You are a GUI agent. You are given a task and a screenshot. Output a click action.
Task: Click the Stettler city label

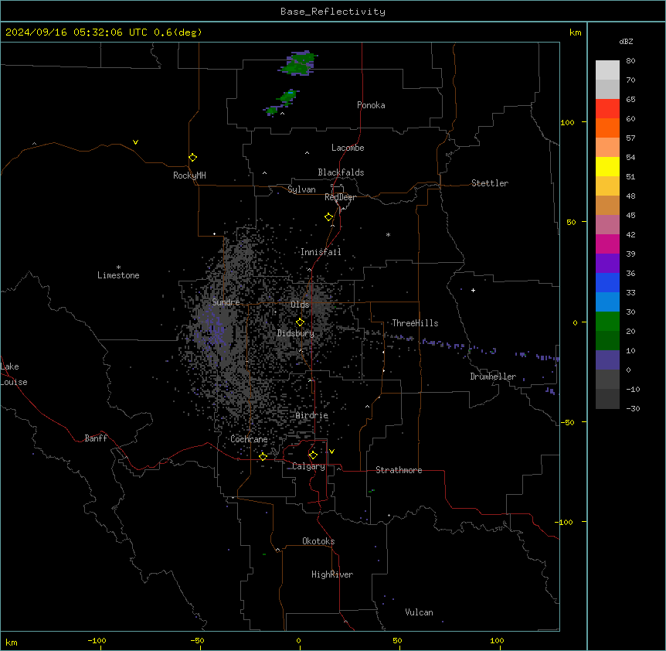[x=490, y=183]
